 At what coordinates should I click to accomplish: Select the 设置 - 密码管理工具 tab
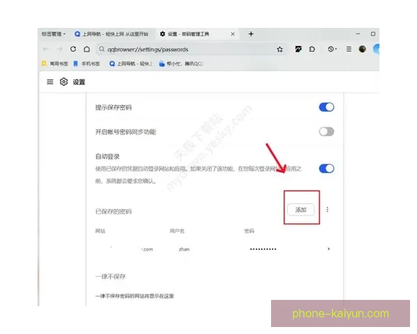197,34
